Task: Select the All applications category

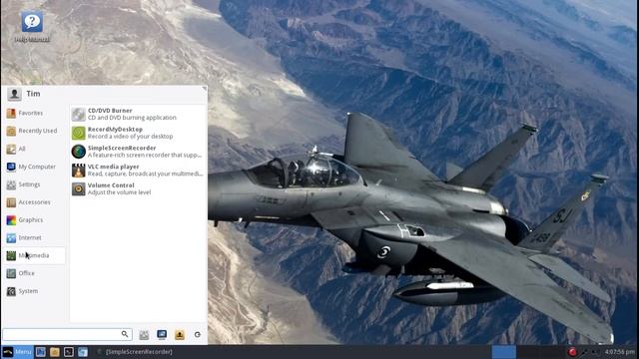Action: pos(34,149)
